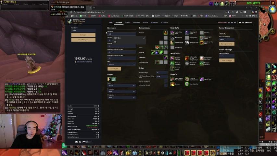The height and width of the screenshot is (156, 277).
Task: Switch to the Talents tab
Action: pyautogui.click(x=128, y=22)
